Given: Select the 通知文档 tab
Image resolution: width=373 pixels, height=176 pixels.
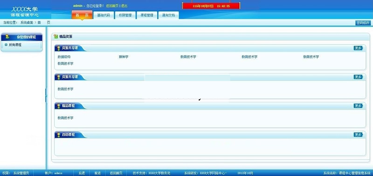Looking at the screenshot, I should (x=168, y=15).
